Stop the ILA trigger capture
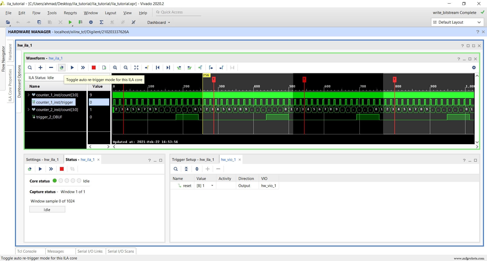Image resolution: width=487 pixels, height=261 pixels. [x=93, y=68]
